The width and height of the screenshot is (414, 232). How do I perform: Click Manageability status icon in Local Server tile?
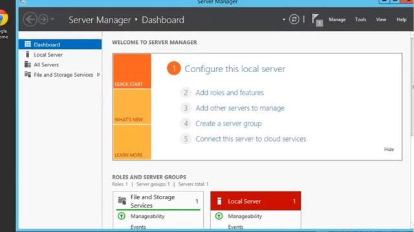(x=219, y=217)
